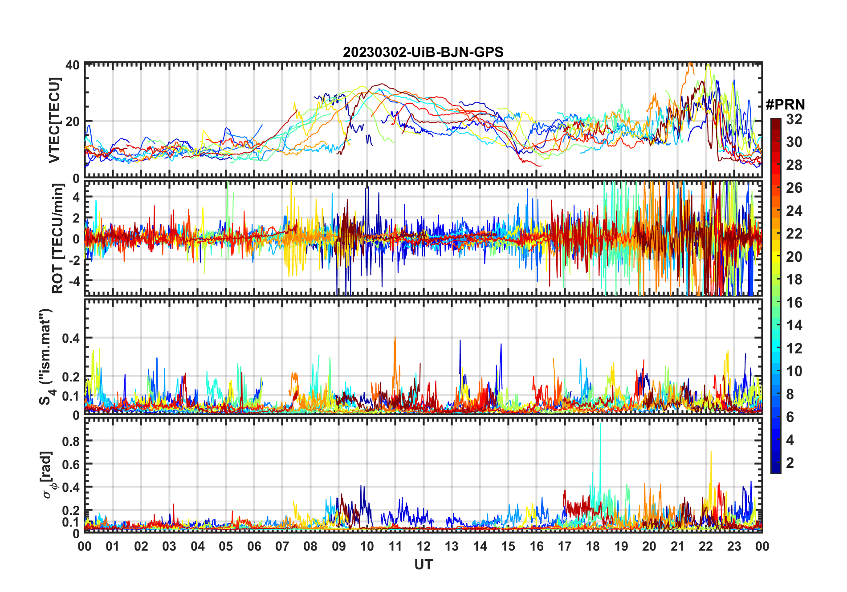This screenshot has height=592, width=847.
Task: Click PRN colorbar tick label 14
Action: coord(794,325)
